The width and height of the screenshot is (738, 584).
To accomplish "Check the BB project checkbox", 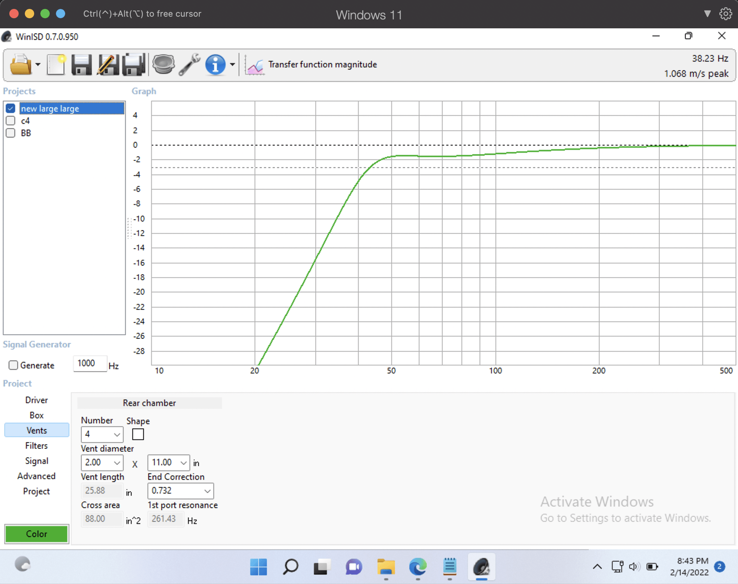I will pyautogui.click(x=10, y=133).
